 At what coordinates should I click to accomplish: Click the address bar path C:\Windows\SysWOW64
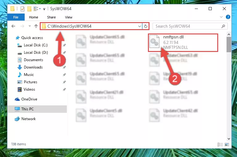click(x=69, y=26)
